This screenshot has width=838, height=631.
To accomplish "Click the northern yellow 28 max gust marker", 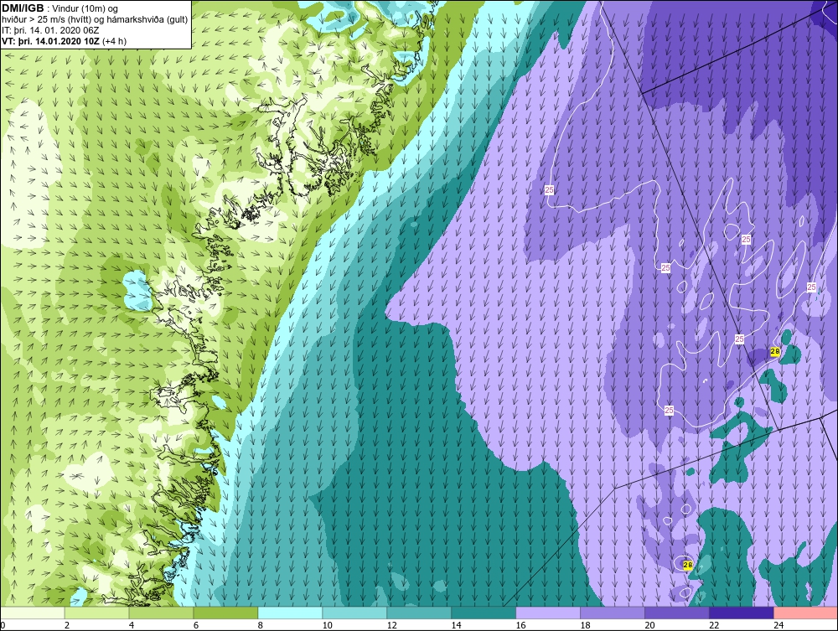I will tap(775, 352).
